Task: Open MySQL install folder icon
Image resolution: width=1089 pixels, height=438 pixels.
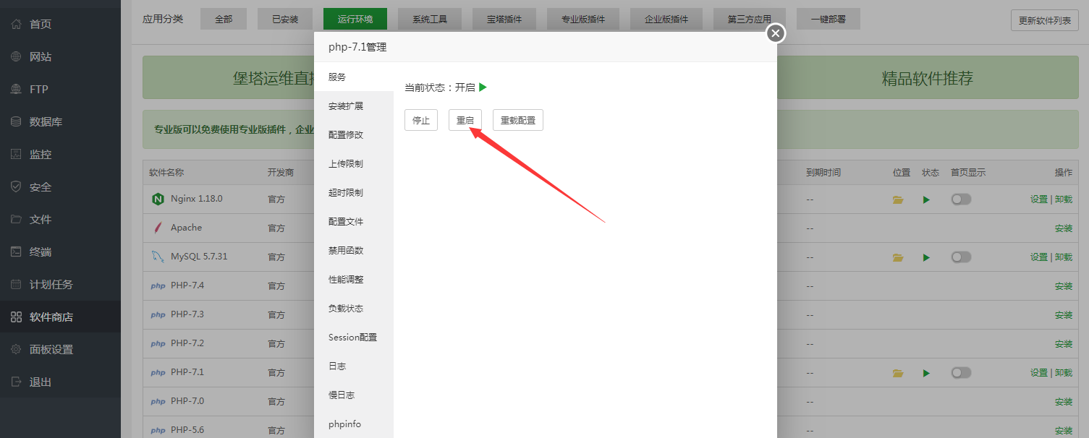Action: click(898, 257)
